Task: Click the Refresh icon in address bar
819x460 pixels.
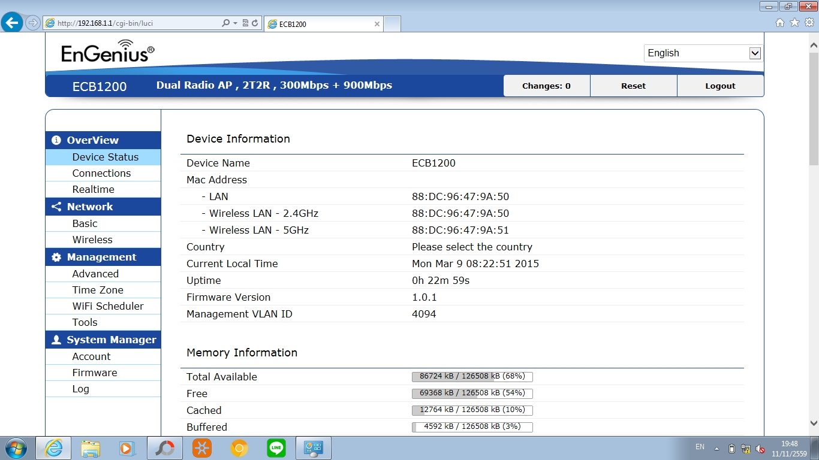Action: click(255, 23)
